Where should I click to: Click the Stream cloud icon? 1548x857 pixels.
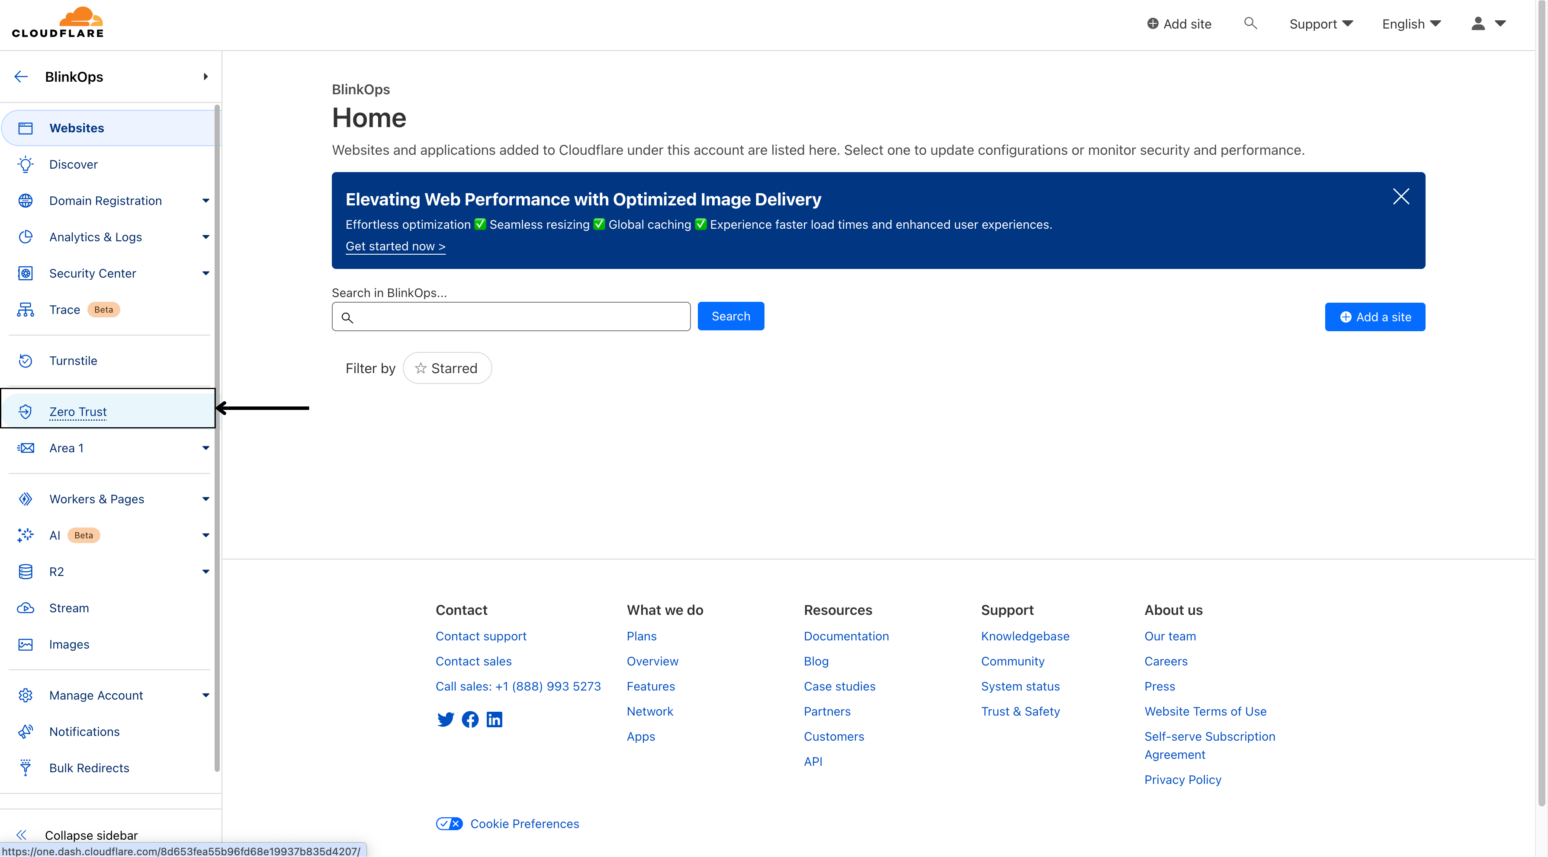click(x=25, y=608)
